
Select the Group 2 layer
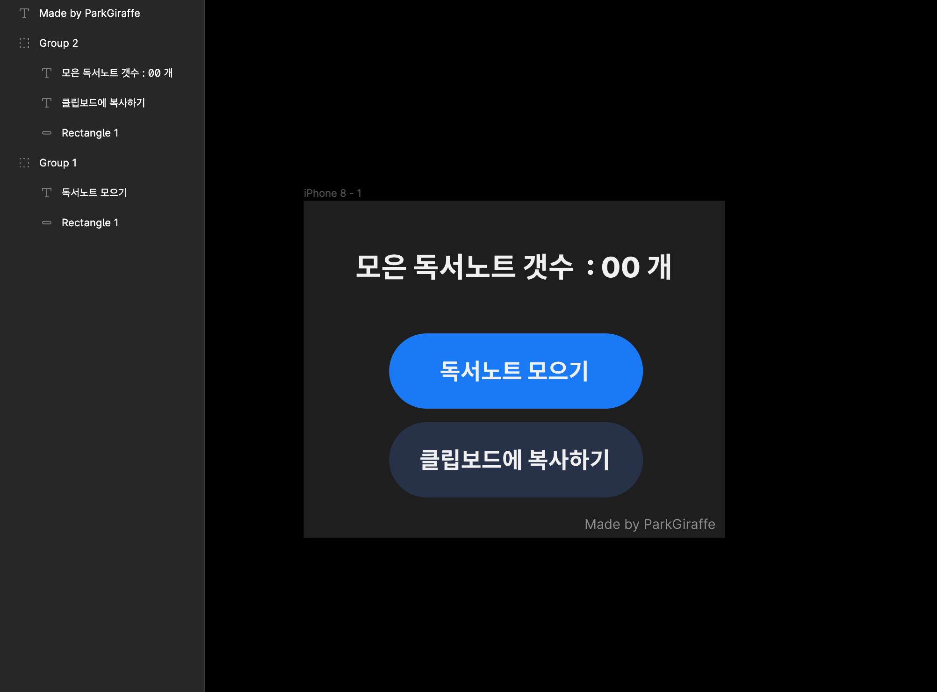pyautogui.click(x=58, y=43)
